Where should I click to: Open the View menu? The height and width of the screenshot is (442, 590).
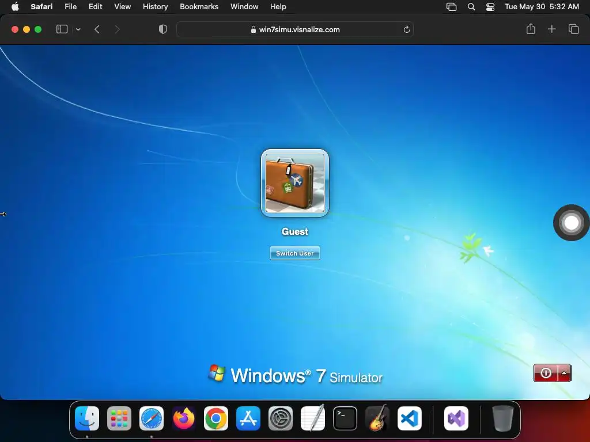point(122,7)
